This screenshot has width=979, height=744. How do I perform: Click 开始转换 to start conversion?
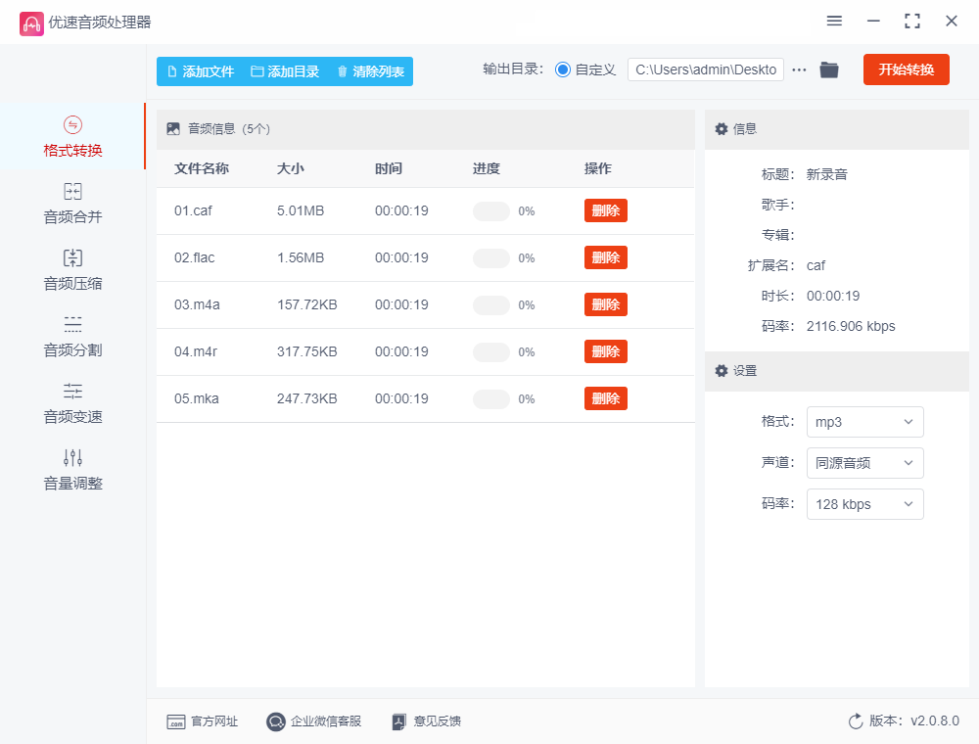906,70
